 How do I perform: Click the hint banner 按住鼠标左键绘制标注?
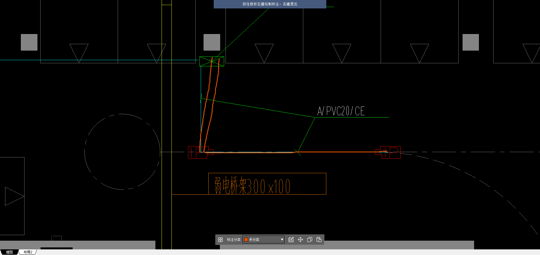pos(270,4)
